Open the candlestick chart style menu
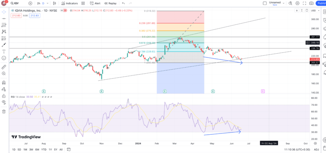This screenshot has width=326, height=153. click(55, 3)
